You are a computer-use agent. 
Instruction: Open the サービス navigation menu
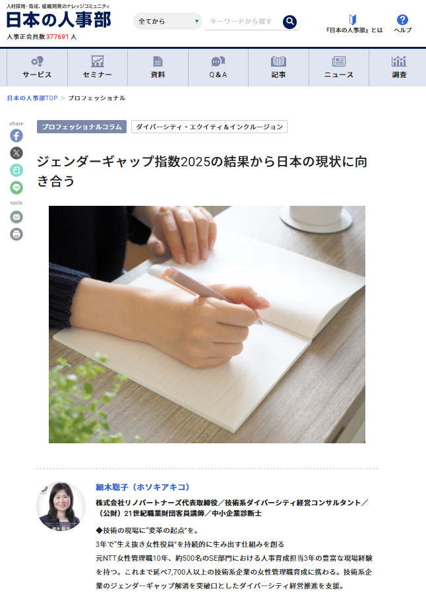[x=37, y=68]
